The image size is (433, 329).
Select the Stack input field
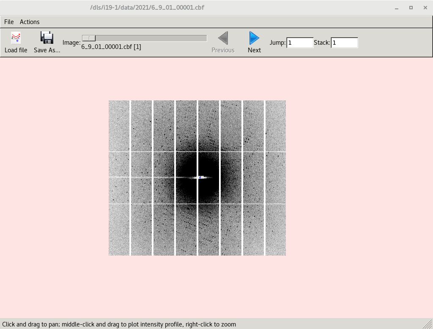344,43
